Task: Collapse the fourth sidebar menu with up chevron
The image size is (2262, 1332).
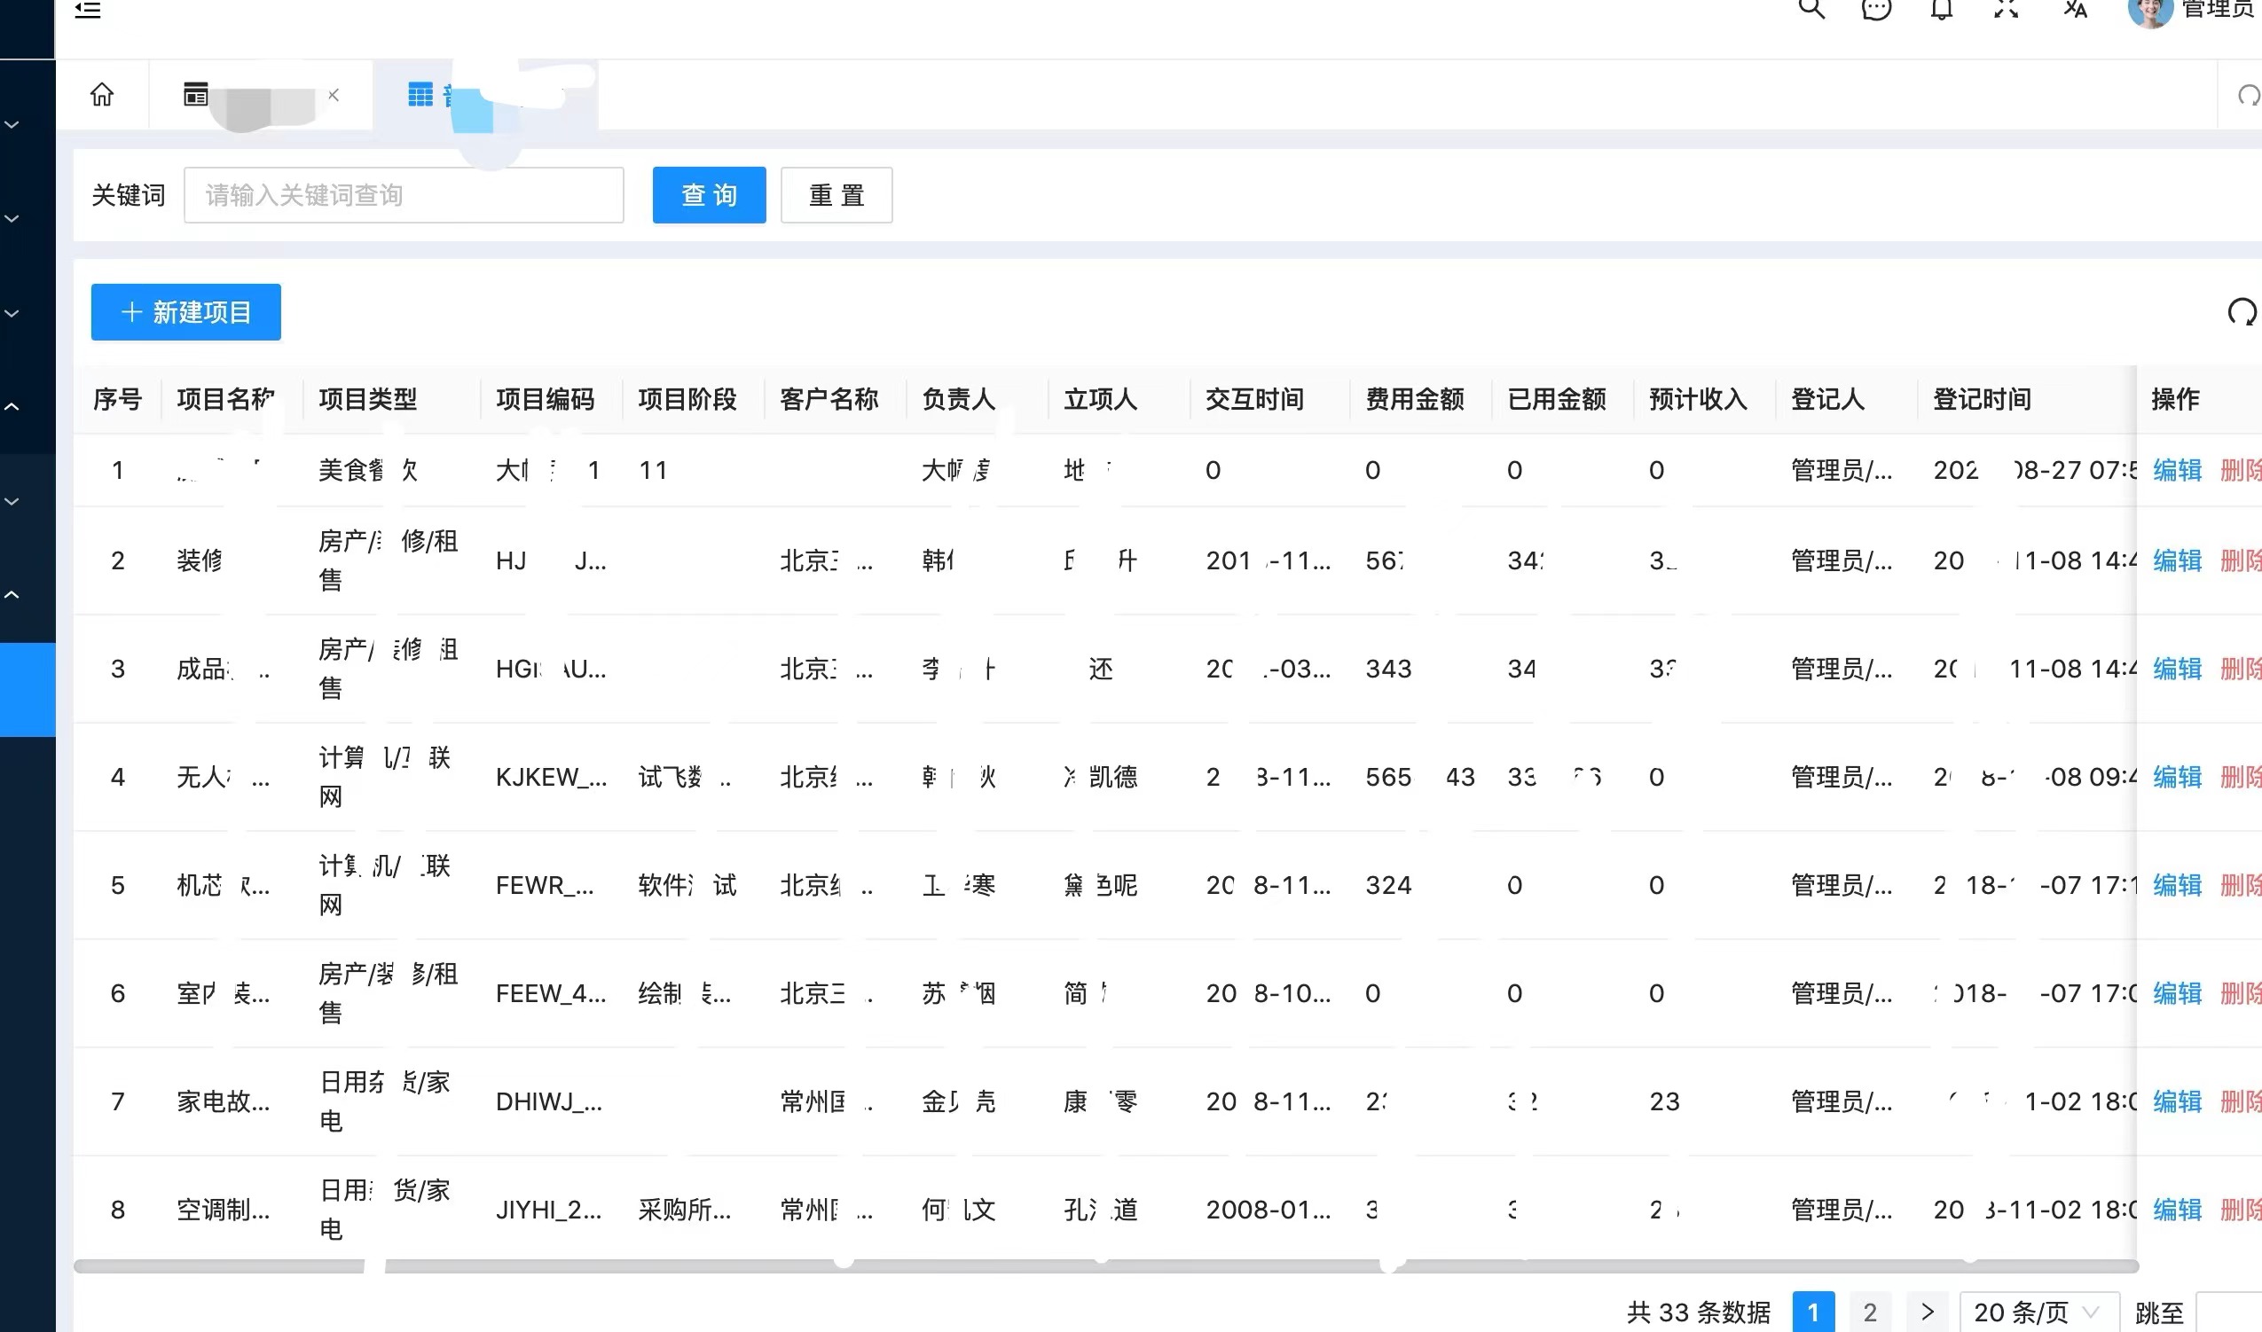Action: click(12, 406)
